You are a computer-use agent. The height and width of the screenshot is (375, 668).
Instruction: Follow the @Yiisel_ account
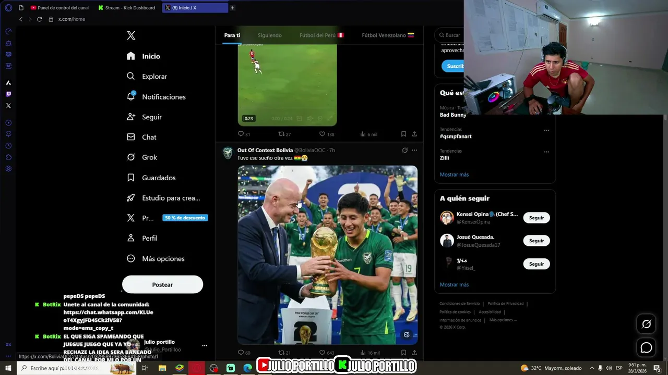click(x=536, y=264)
